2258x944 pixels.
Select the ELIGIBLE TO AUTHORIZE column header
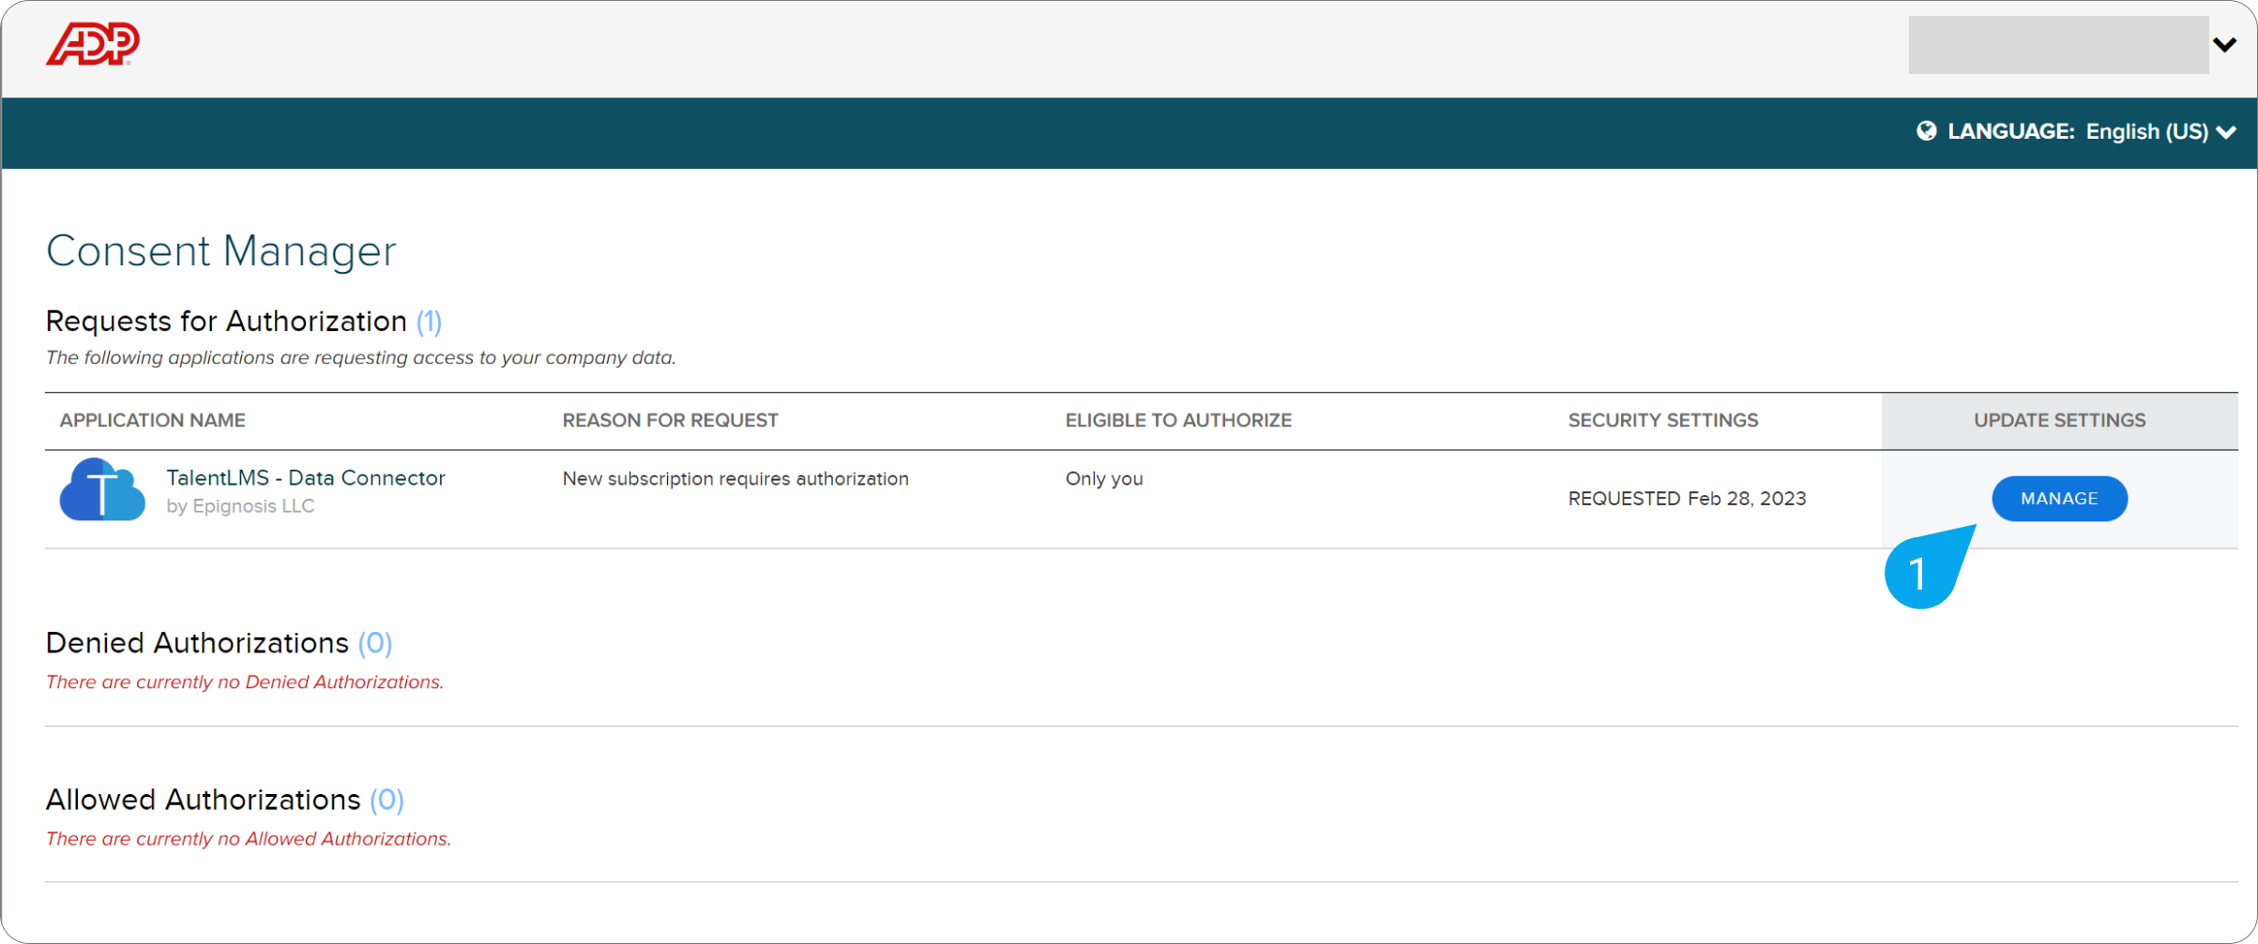click(1178, 420)
